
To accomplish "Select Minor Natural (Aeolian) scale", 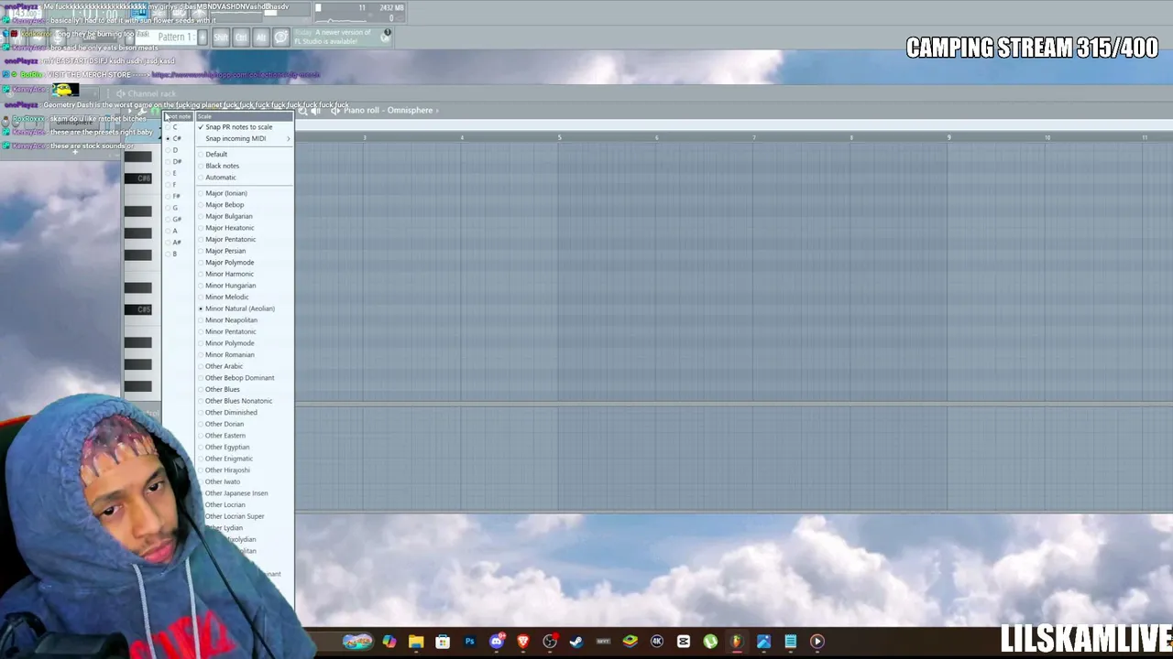I will coord(245,308).
